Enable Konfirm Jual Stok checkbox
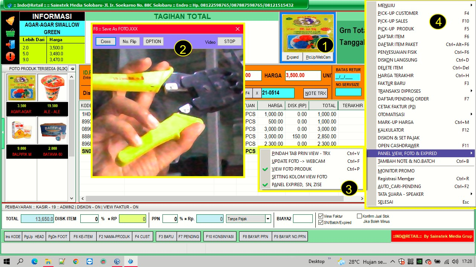Viewport: 476px width, 267px height. (x=360, y=216)
